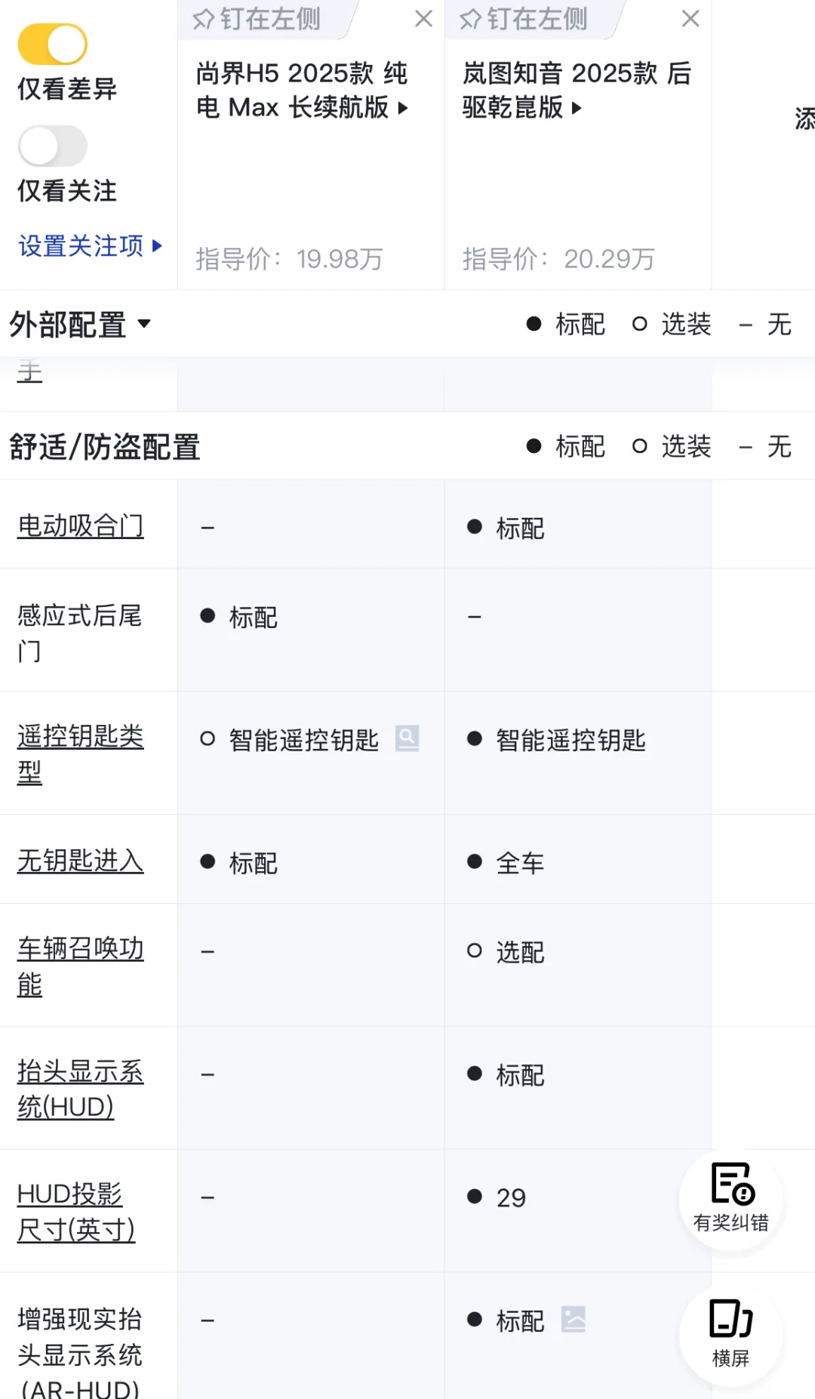Remove the 岚图知音 column with X
This screenshot has width=815, height=1399.
click(690, 19)
